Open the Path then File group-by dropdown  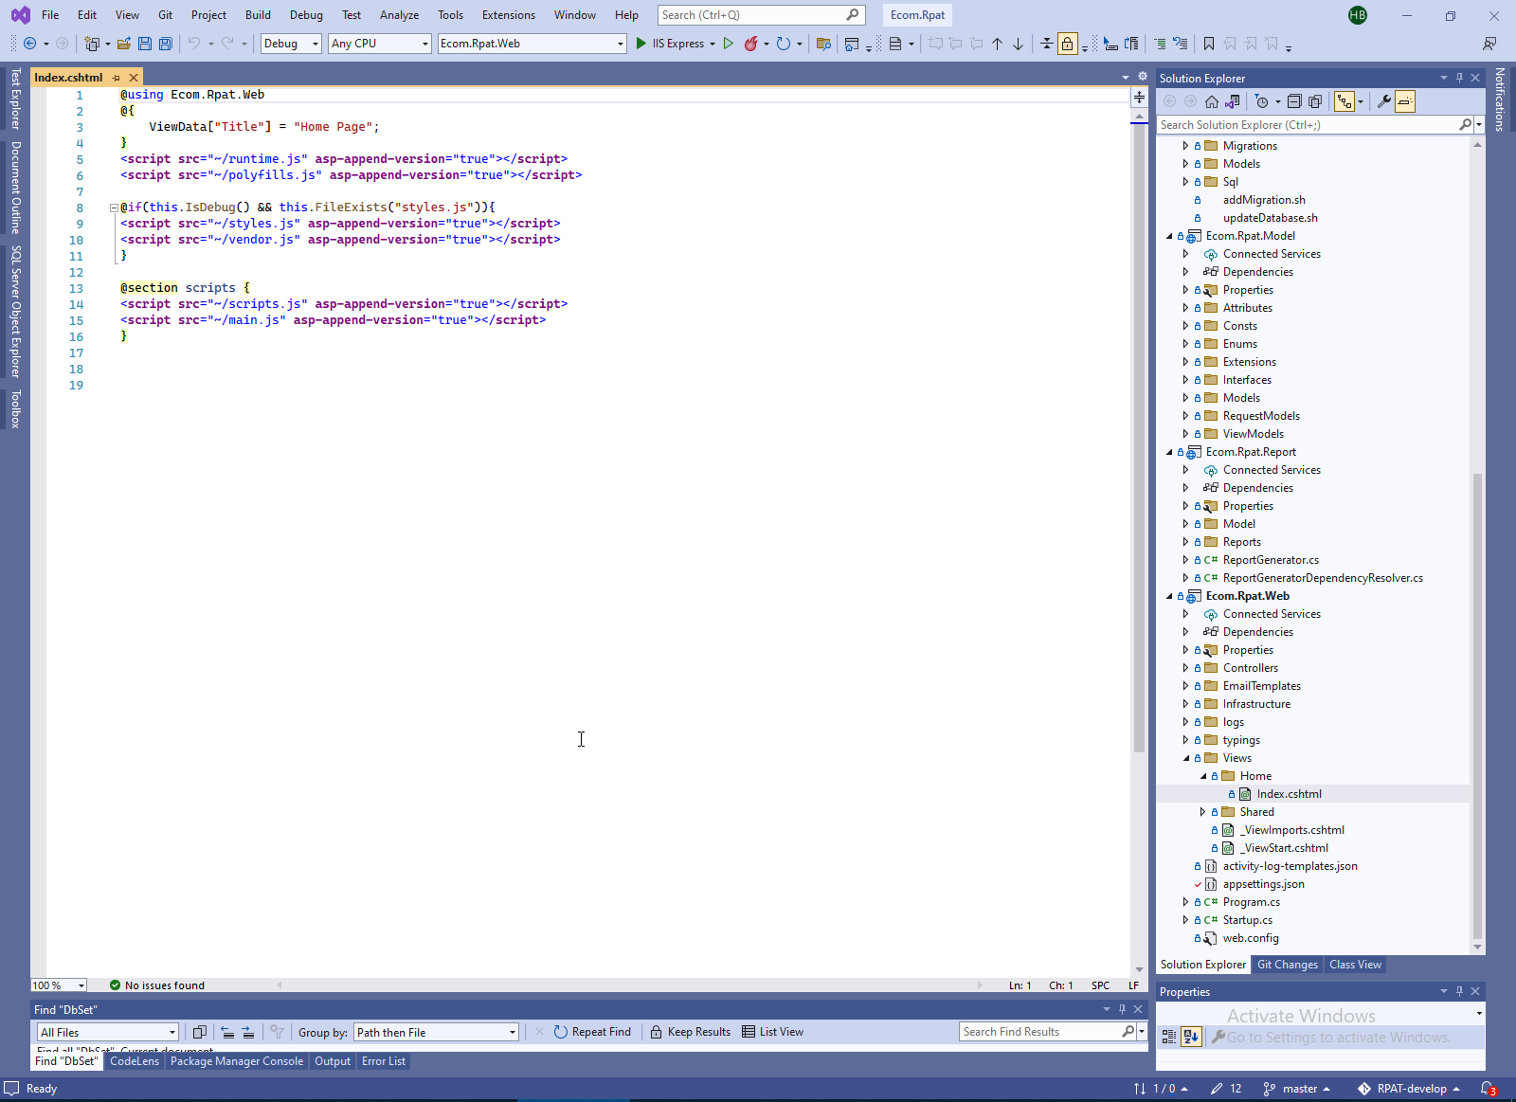pos(437,1032)
